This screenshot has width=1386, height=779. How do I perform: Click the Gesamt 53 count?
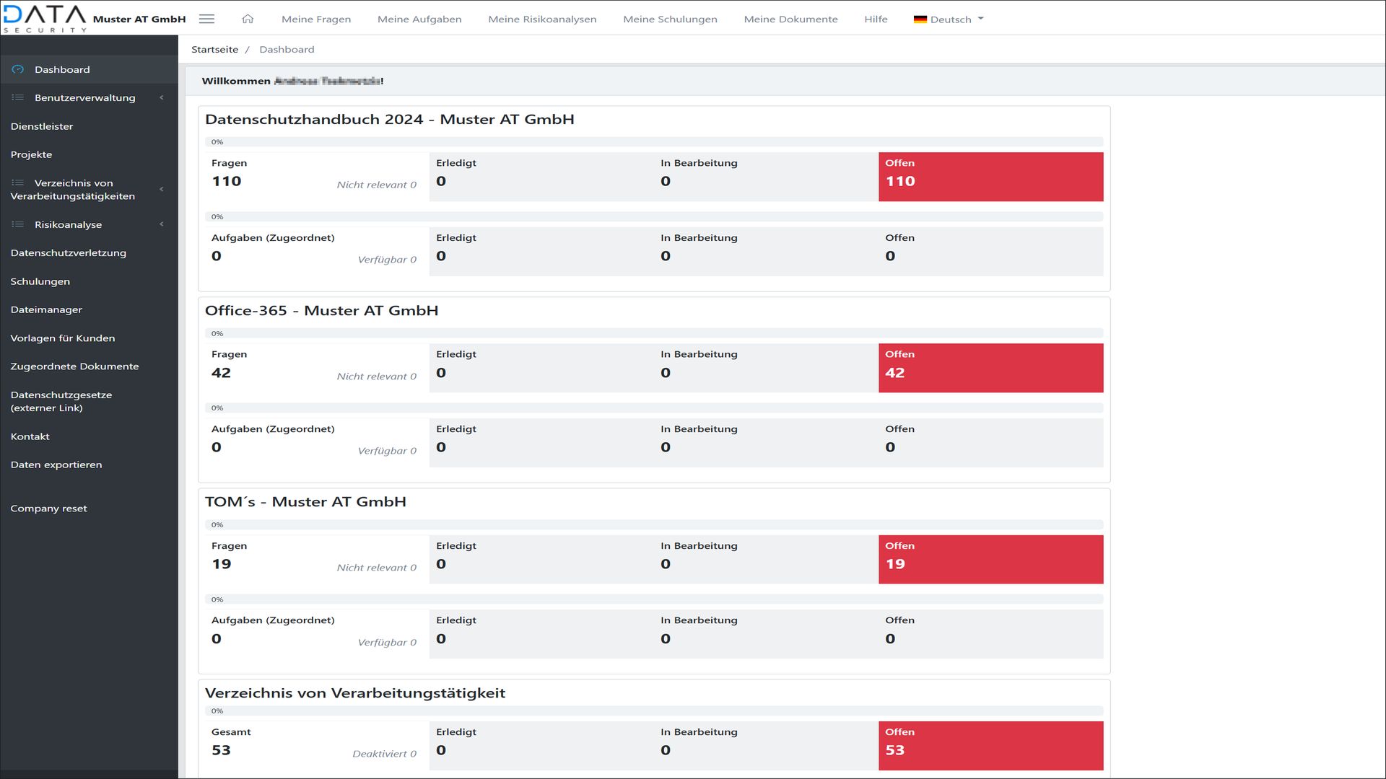[x=221, y=750]
